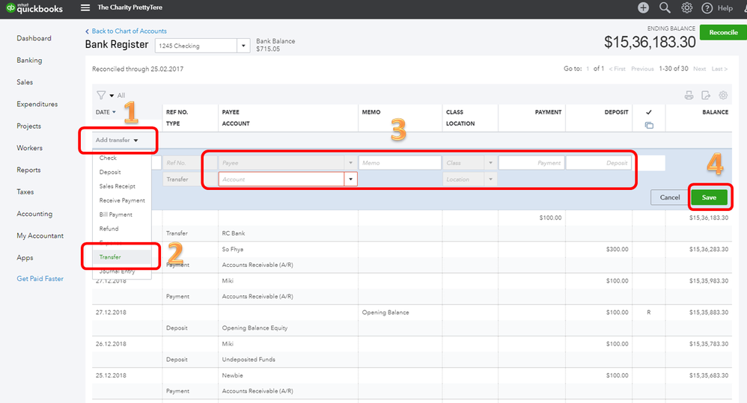747x403 pixels.
Task: Expand the Location dropdown
Action: pos(490,179)
